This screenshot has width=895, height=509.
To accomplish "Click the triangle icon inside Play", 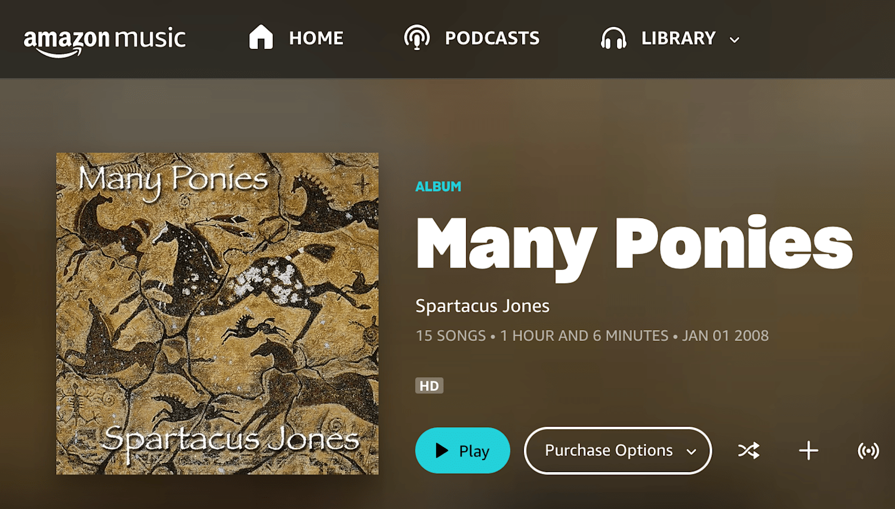I will pyautogui.click(x=442, y=451).
